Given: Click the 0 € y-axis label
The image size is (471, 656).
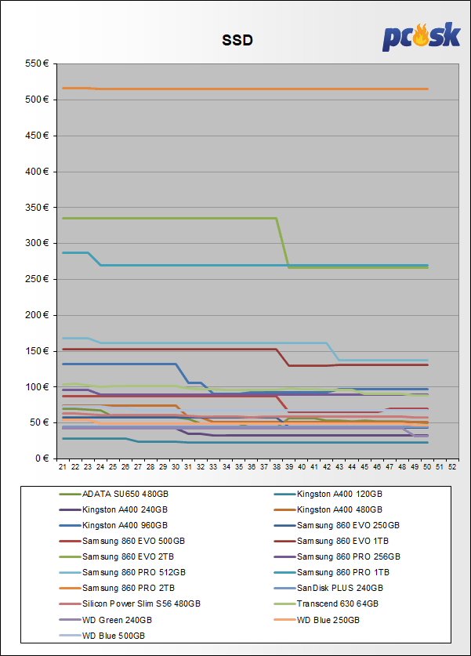Looking at the screenshot, I should point(41,458).
